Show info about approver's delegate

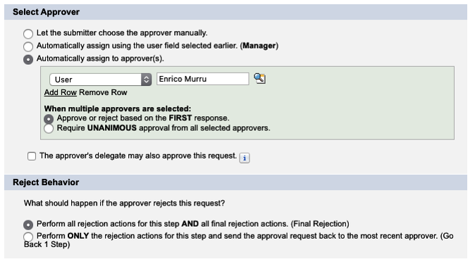(x=245, y=158)
